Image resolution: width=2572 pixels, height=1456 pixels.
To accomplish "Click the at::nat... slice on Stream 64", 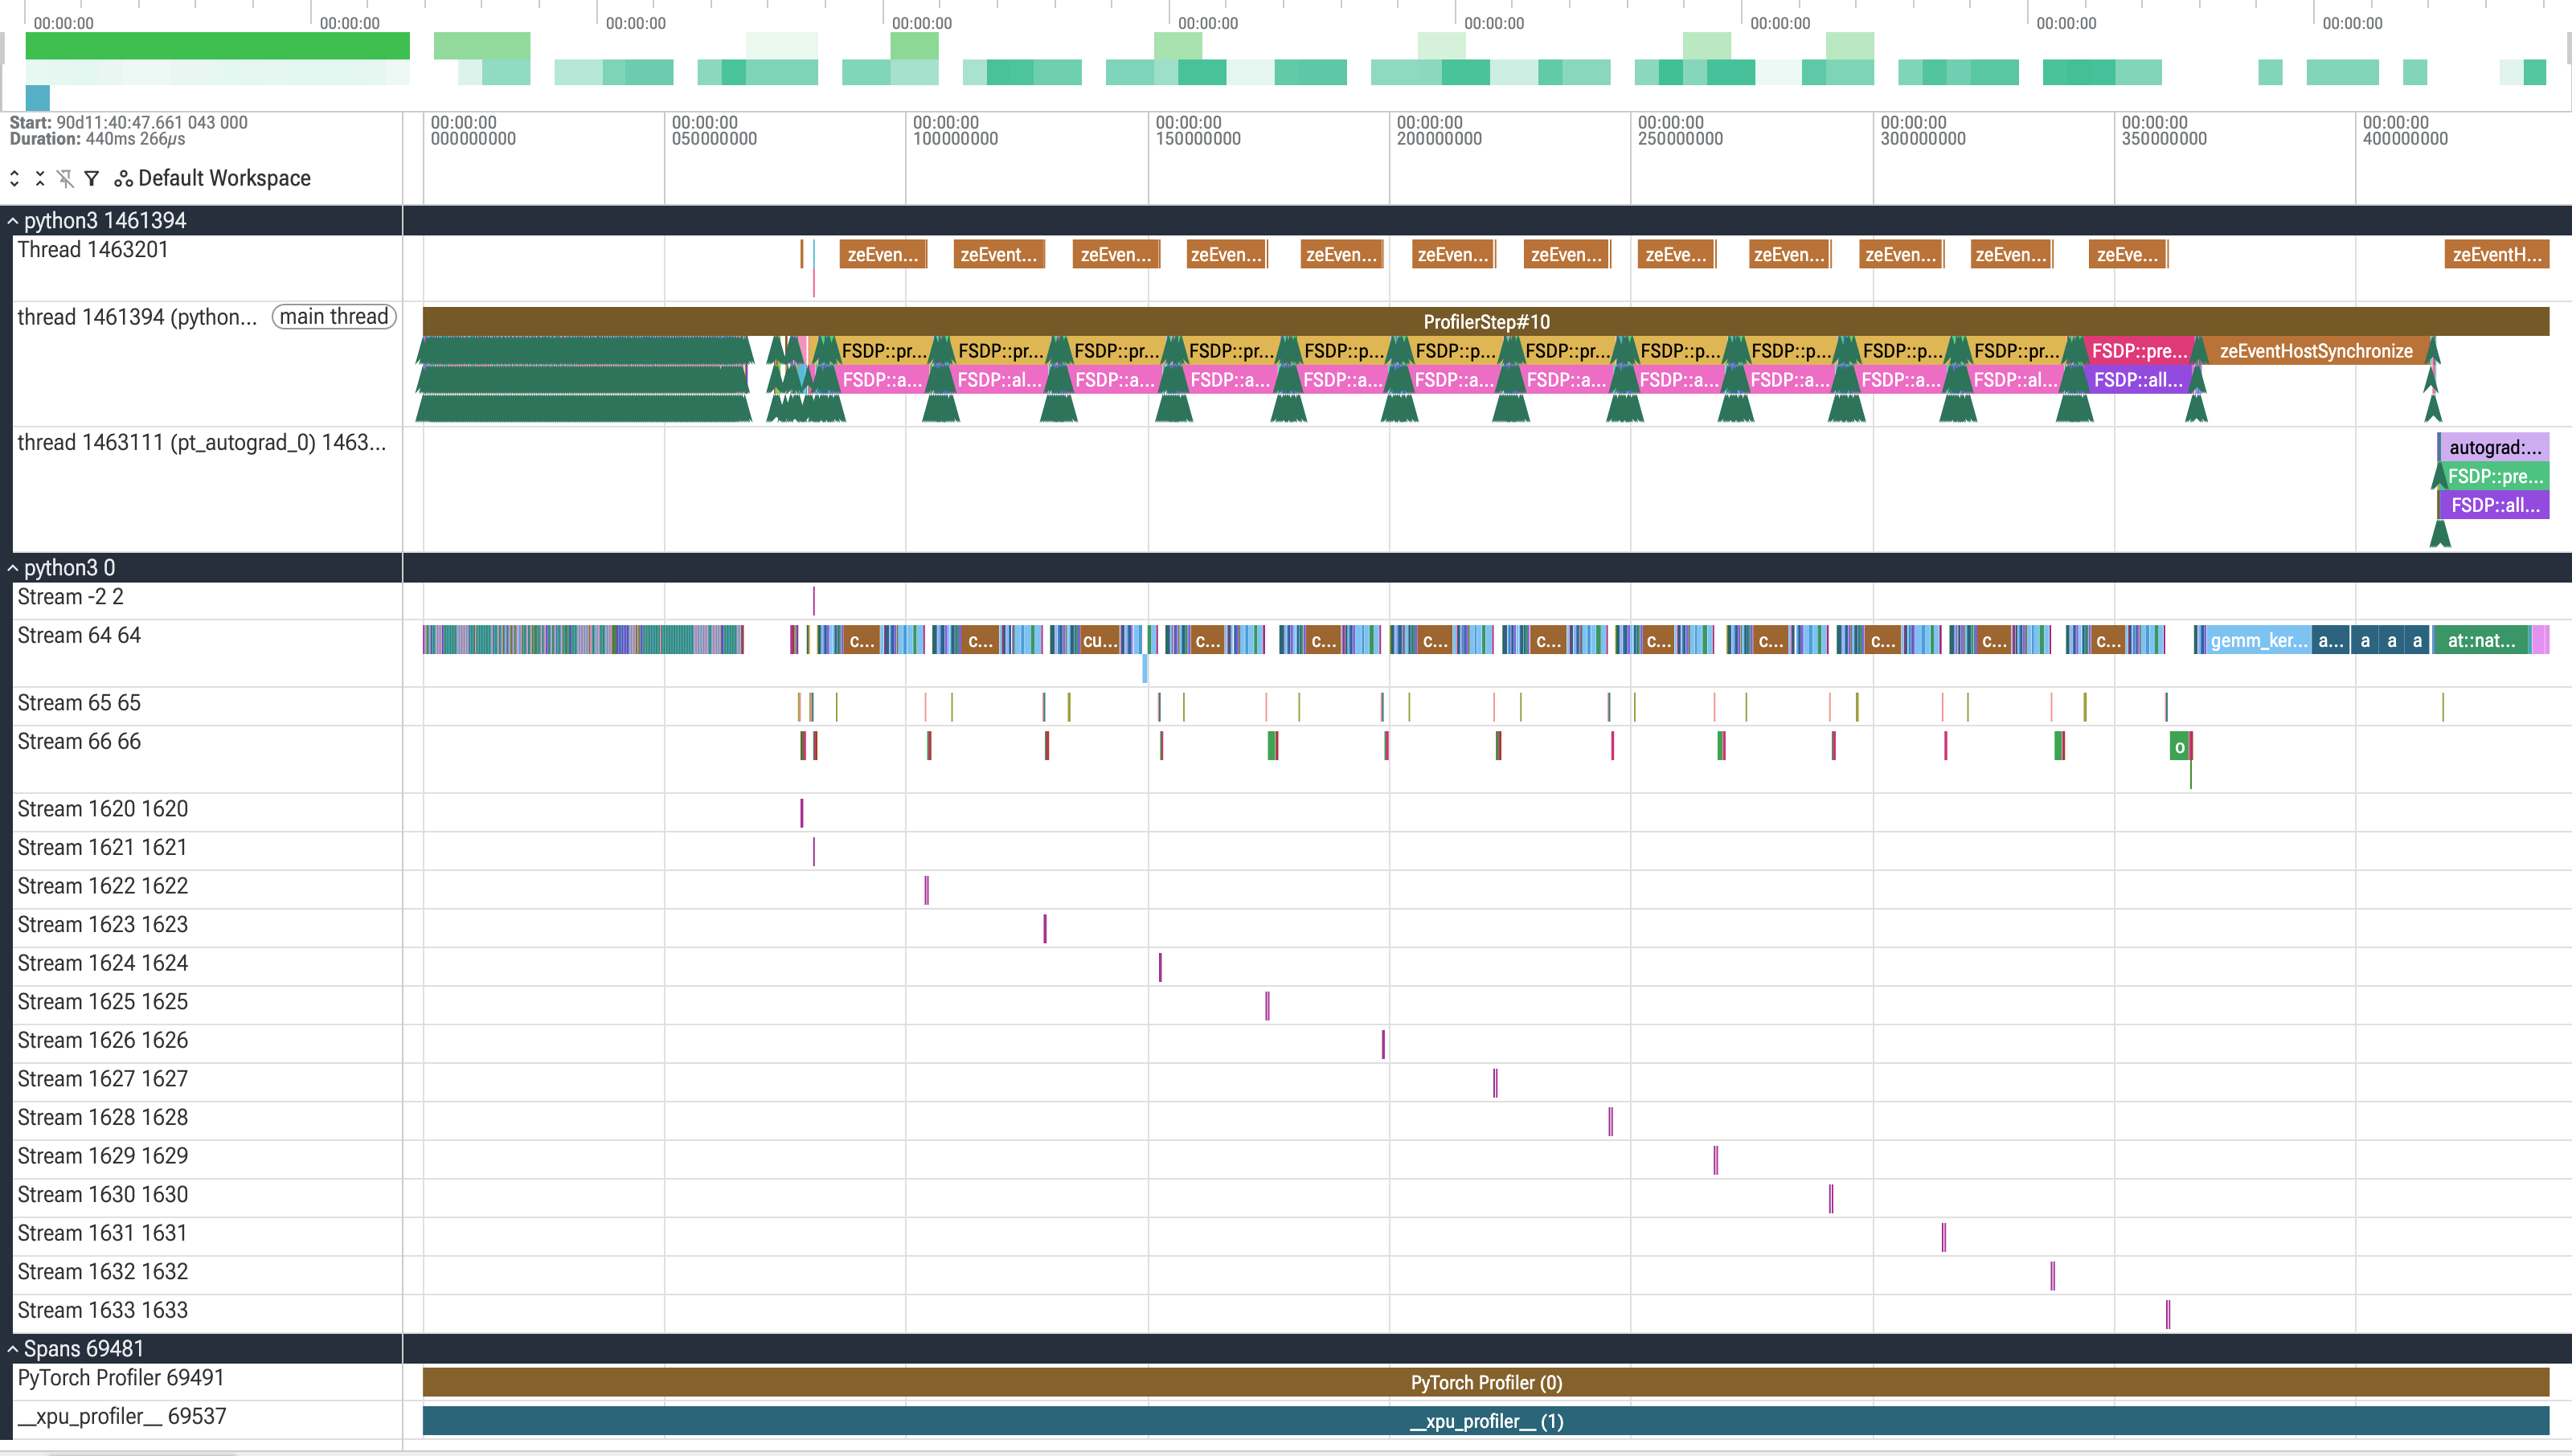I will point(2481,640).
